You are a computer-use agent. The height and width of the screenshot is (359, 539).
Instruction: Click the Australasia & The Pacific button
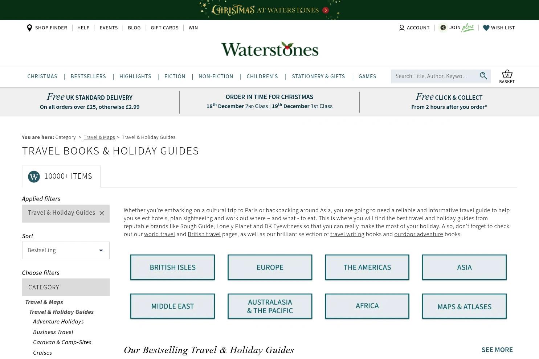point(270,306)
